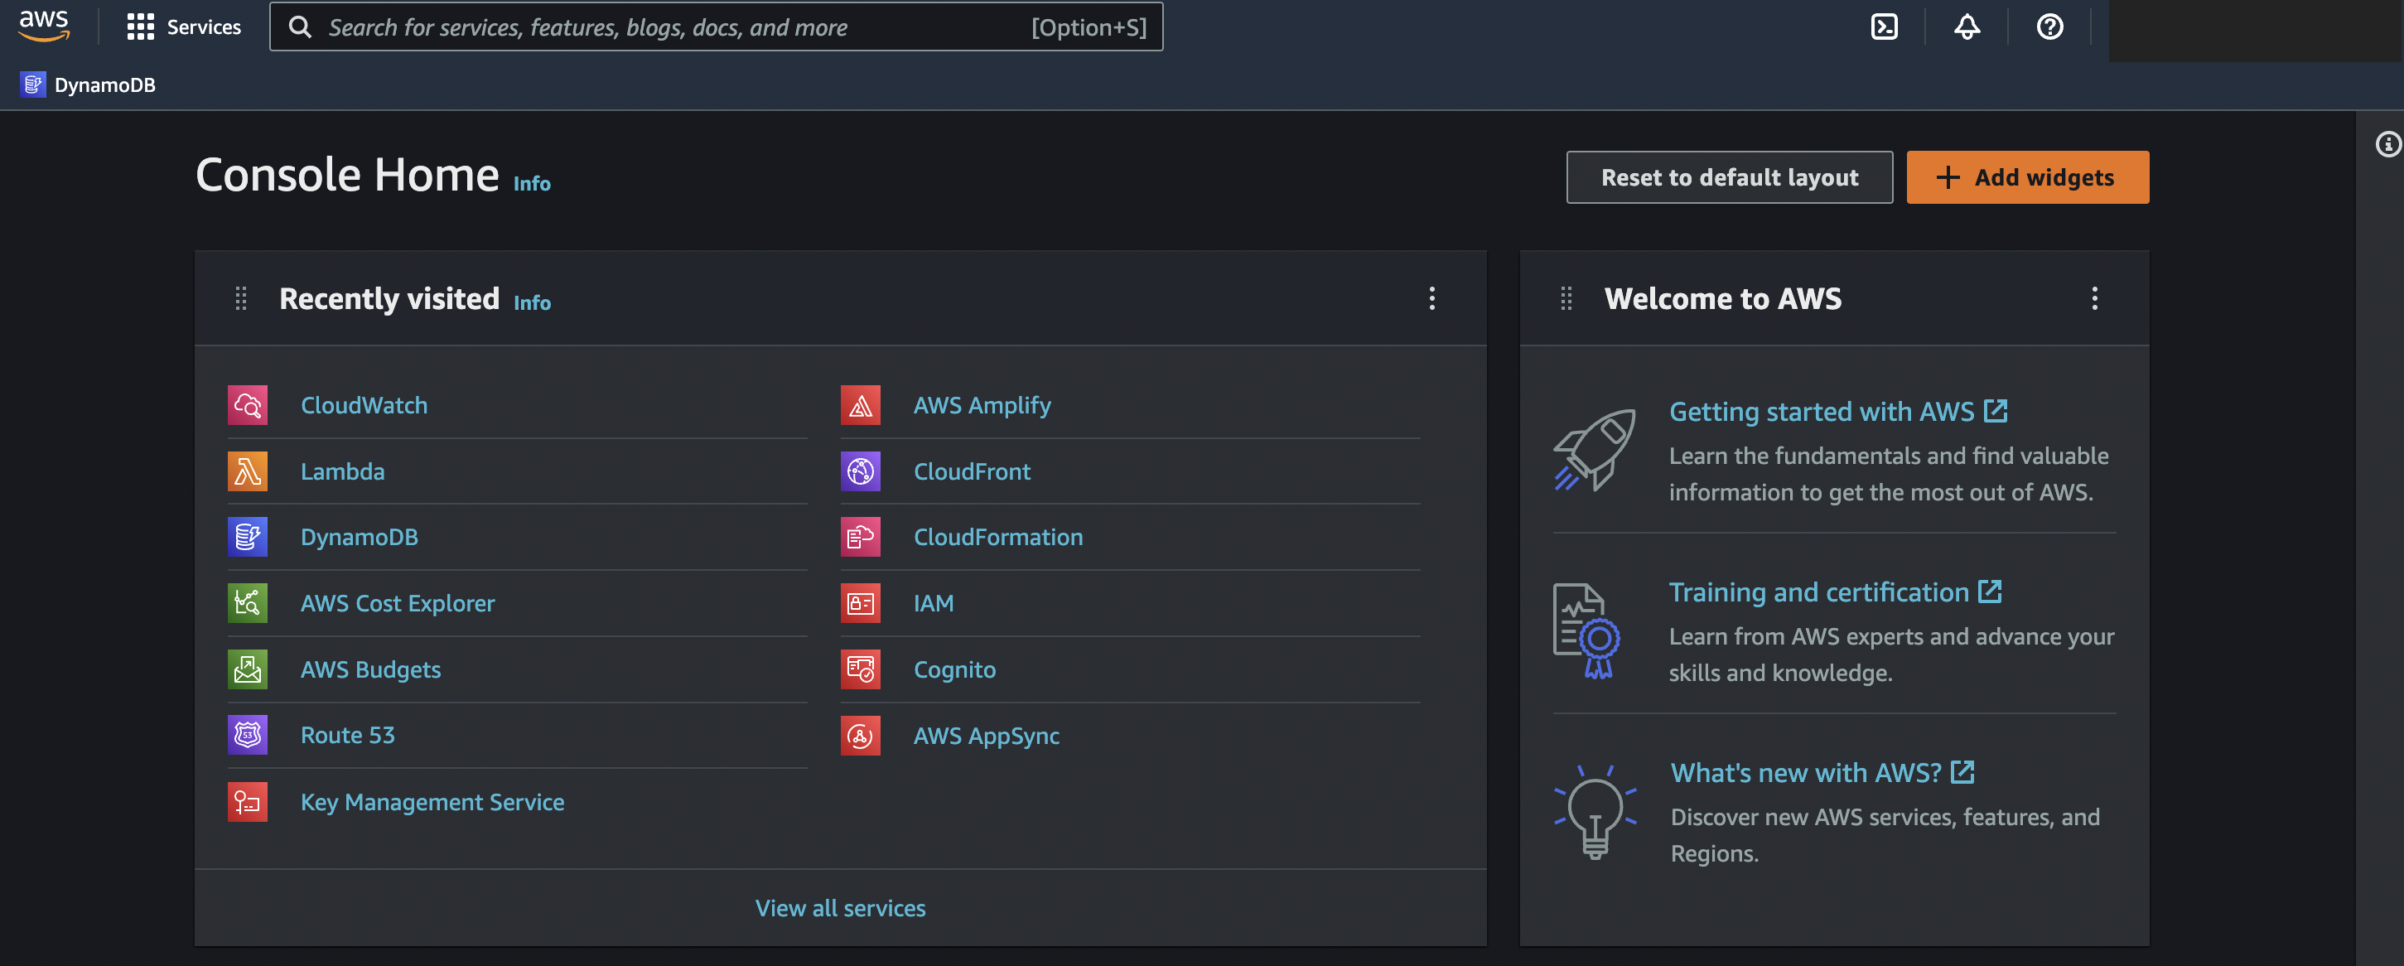Screen dimensions: 2404x966
Task: Expand the Services grid menu
Action: [x=184, y=27]
